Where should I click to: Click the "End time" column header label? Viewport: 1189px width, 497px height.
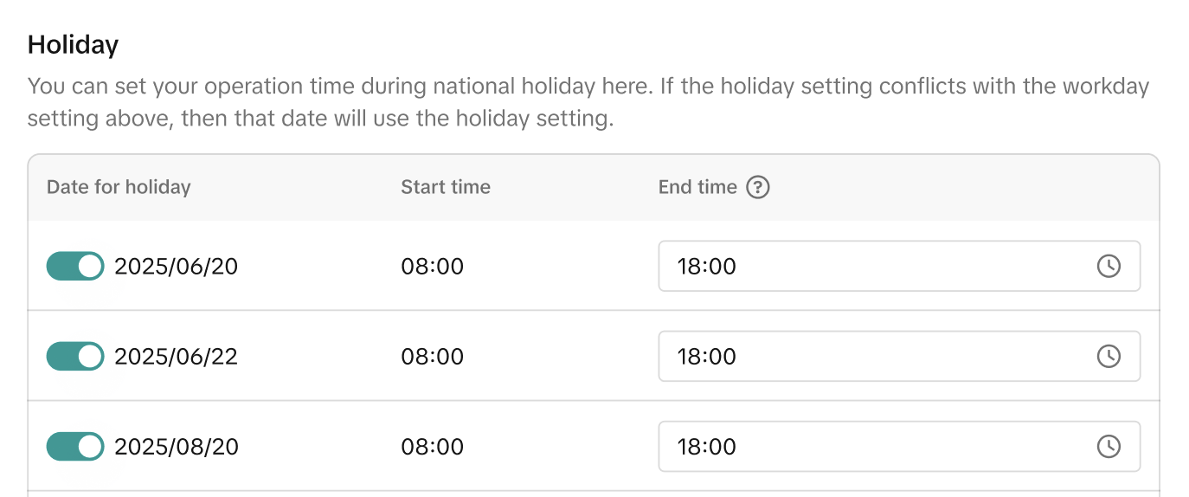697,187
